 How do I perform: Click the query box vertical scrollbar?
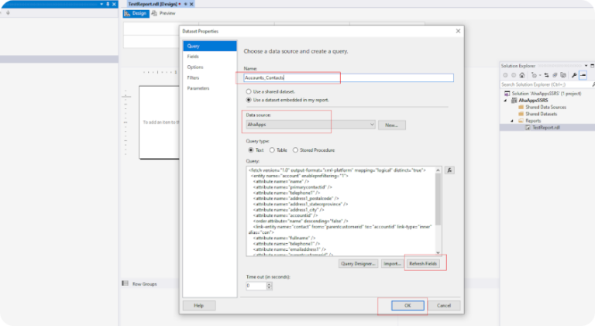coord(439,209)
